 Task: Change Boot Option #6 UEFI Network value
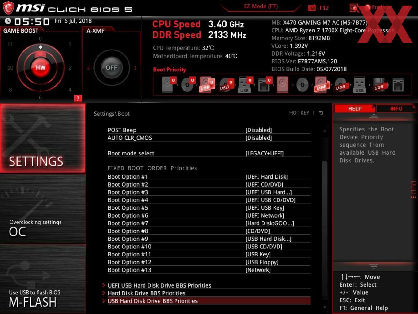point(265,215)
